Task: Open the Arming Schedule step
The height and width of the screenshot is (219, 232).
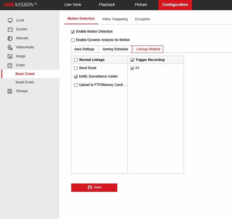Action: point(115,49)
